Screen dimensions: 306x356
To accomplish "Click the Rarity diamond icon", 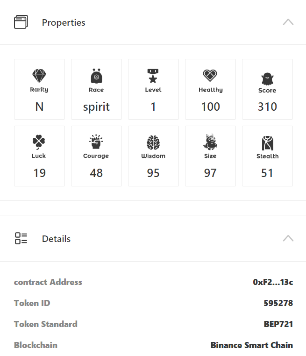I will (x=39, y=76).
